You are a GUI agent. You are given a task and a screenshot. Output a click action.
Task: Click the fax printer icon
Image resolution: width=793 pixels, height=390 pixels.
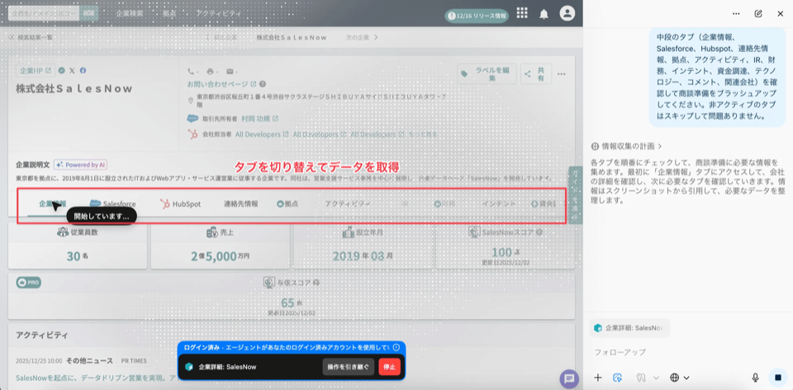[x=210, y=72]
